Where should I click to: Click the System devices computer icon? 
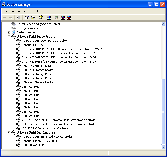[14, 32]
